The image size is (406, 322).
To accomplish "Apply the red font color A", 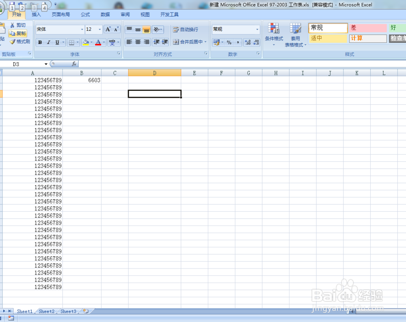I will tap(98, 43).
